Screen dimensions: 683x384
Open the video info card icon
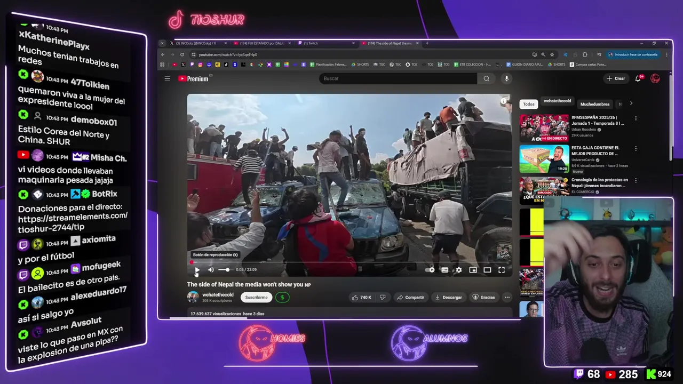504,101
